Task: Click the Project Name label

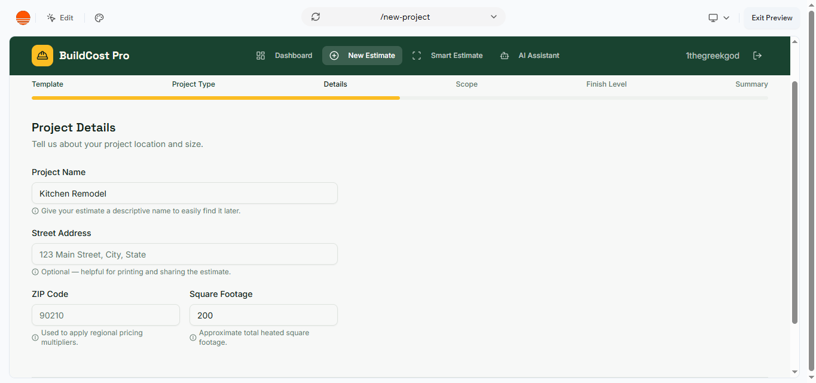Action: tap(59, 172)
